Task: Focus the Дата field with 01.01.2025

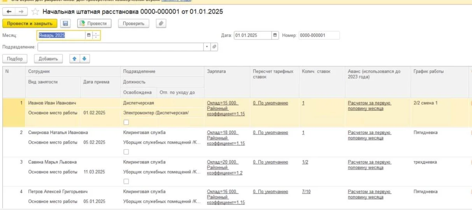Action: click(253, 35)
